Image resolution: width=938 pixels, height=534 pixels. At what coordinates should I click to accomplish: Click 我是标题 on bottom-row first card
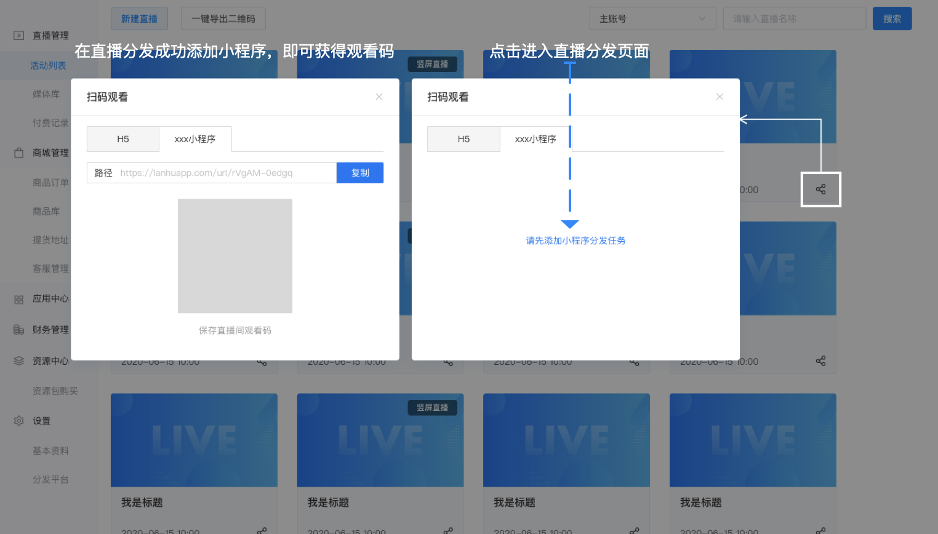pyautogui.click(x=142, y=503)
